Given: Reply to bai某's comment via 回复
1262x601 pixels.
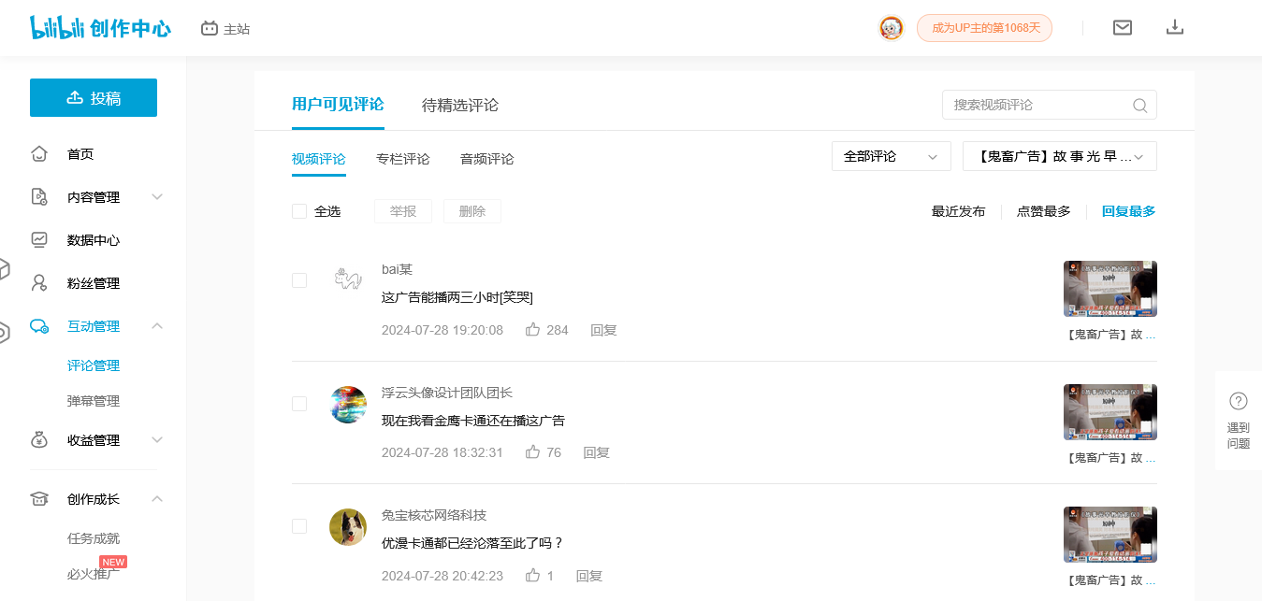Looking at the screenshot, I should 603,330.
